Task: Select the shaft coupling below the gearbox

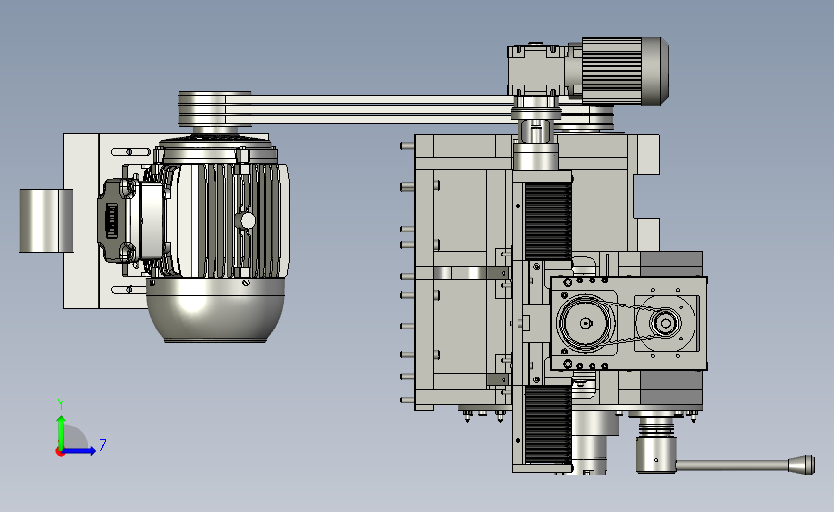Action: (x=536, y=132)
